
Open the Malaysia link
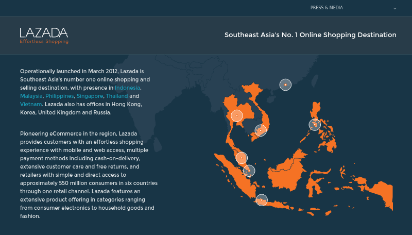(x=31, y=96)
